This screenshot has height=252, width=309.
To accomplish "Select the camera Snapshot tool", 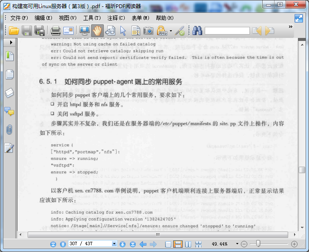I will 148,31.
